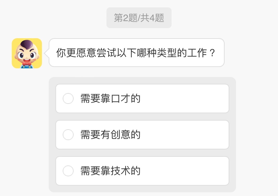Tap the 需要靠技术的 option text
The image size is (278, 196).
[x=110, y=171]
